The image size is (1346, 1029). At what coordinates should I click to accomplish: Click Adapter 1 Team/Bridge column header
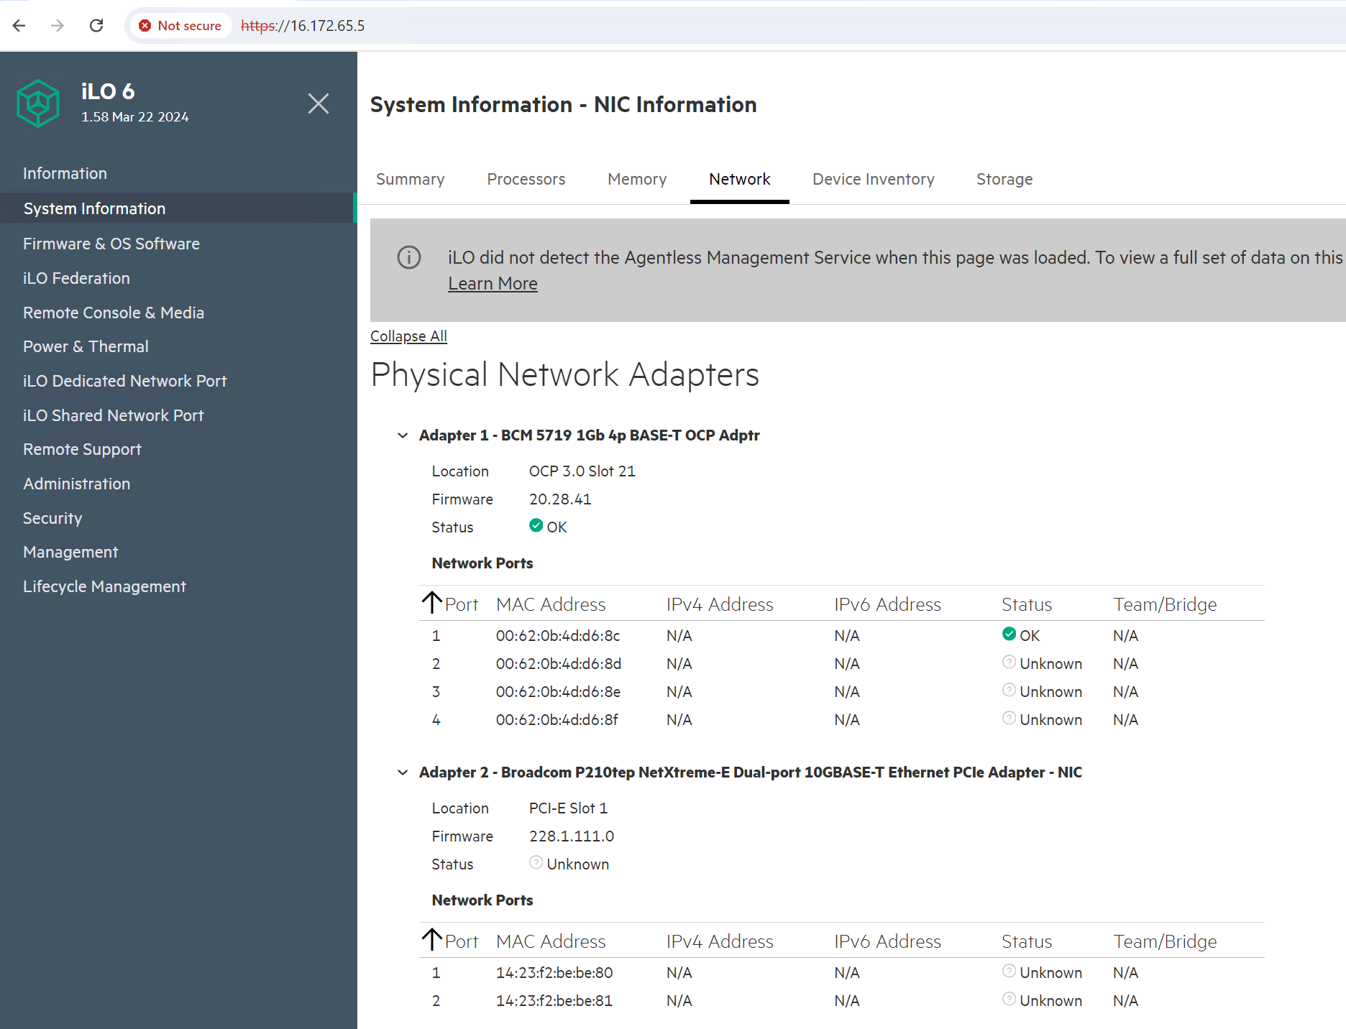pos(1165,604)
